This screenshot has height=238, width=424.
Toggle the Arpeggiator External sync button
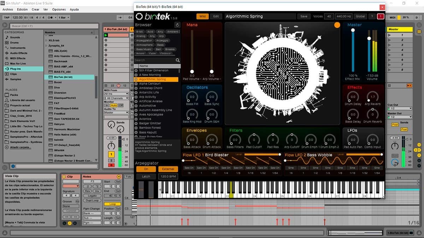tap(168, 169)
